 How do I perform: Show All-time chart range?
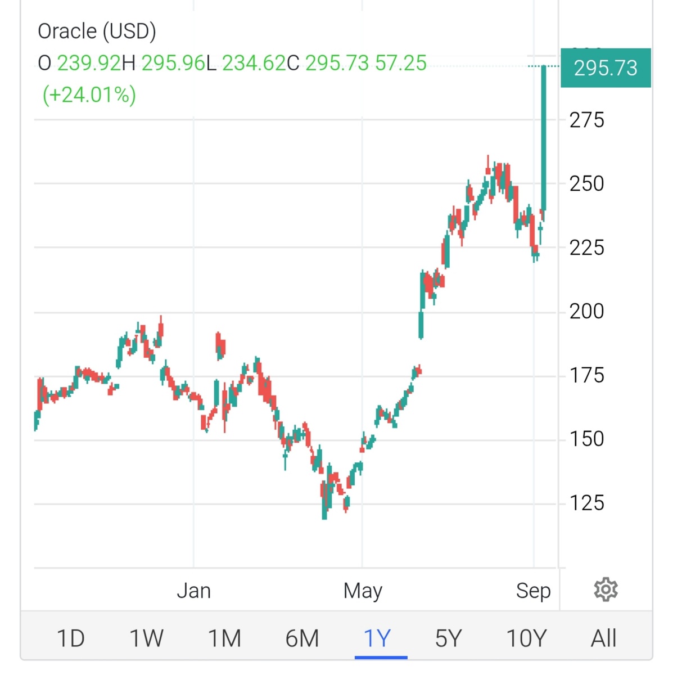coord(604,638)
